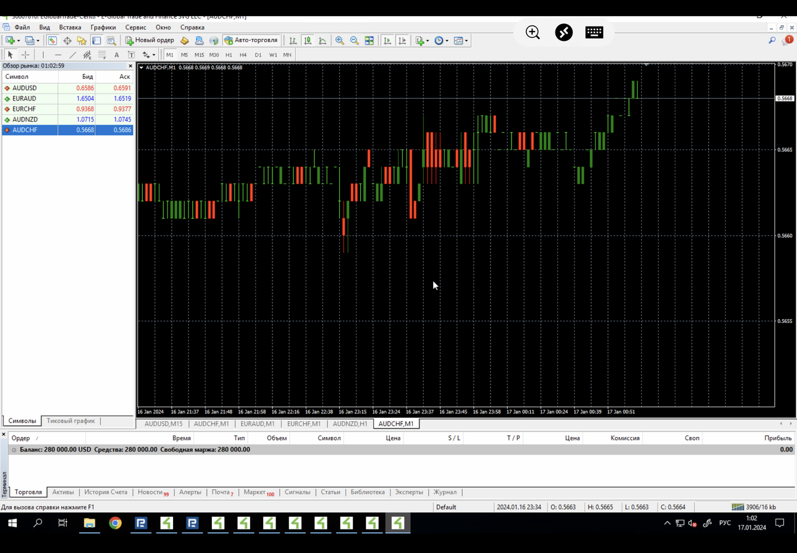The image size is (797, 553).
Task: Select the crosshair tool
Action: [x=25, y=55]
